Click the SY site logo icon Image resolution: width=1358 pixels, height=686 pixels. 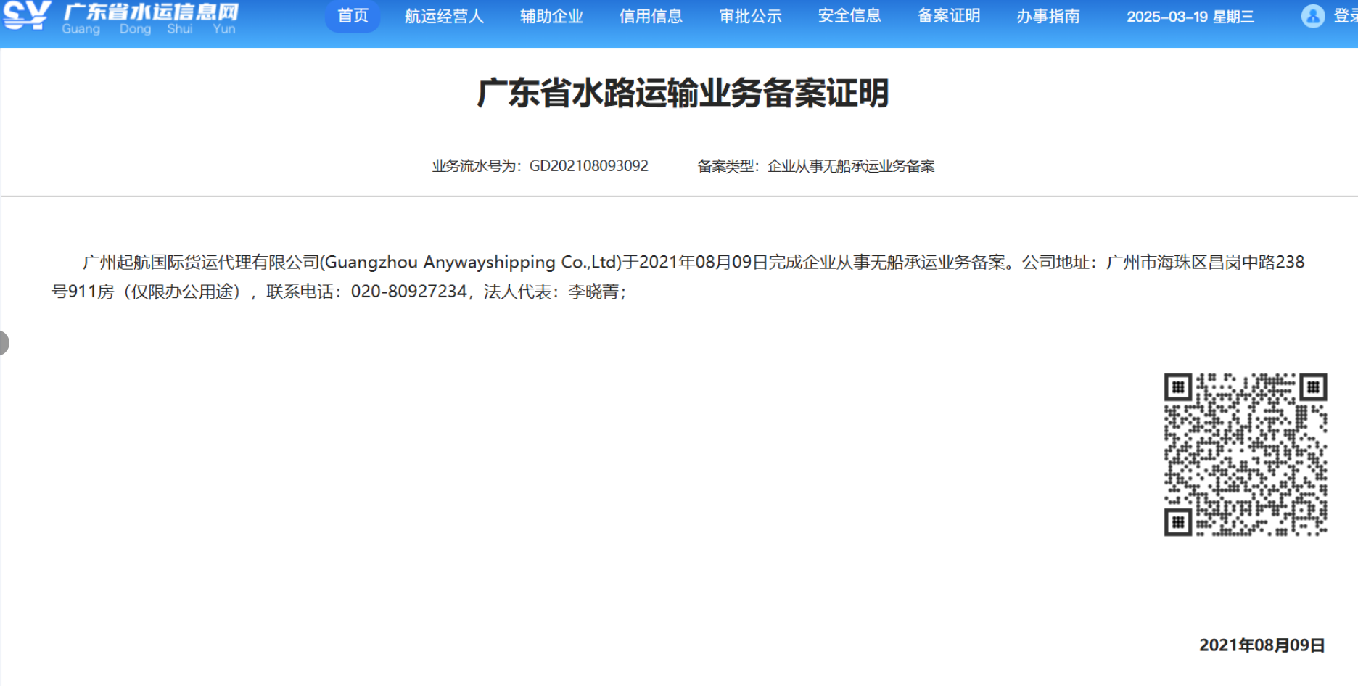pos(27,15)
